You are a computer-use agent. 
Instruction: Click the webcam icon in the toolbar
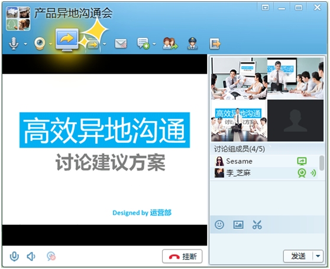click(x=40, y=43)
